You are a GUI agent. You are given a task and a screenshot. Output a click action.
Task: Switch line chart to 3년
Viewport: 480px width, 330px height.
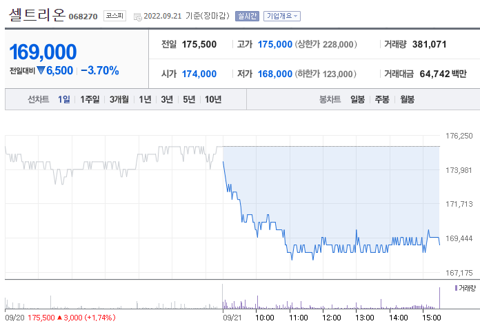click(167, 99)
